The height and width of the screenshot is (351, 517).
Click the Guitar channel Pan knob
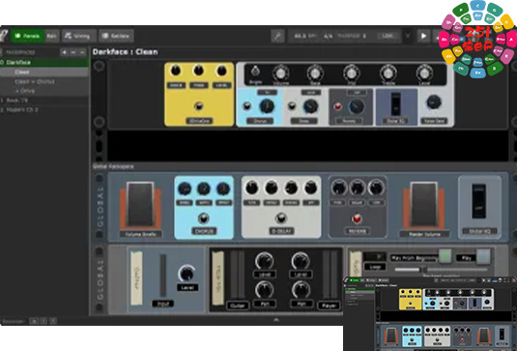click(265, 290)
